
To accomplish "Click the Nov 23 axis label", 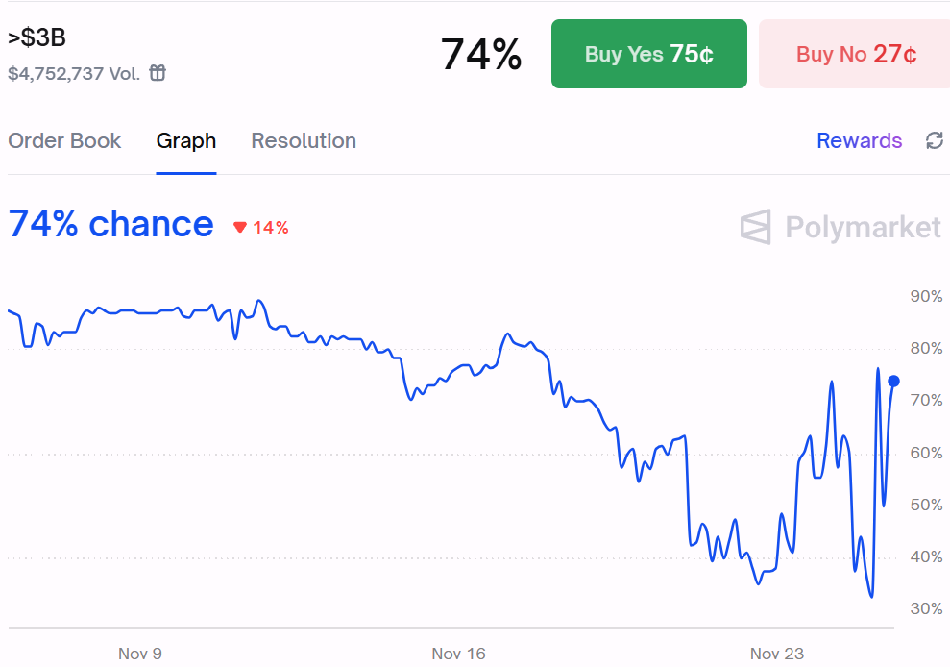I will (776, 653).
